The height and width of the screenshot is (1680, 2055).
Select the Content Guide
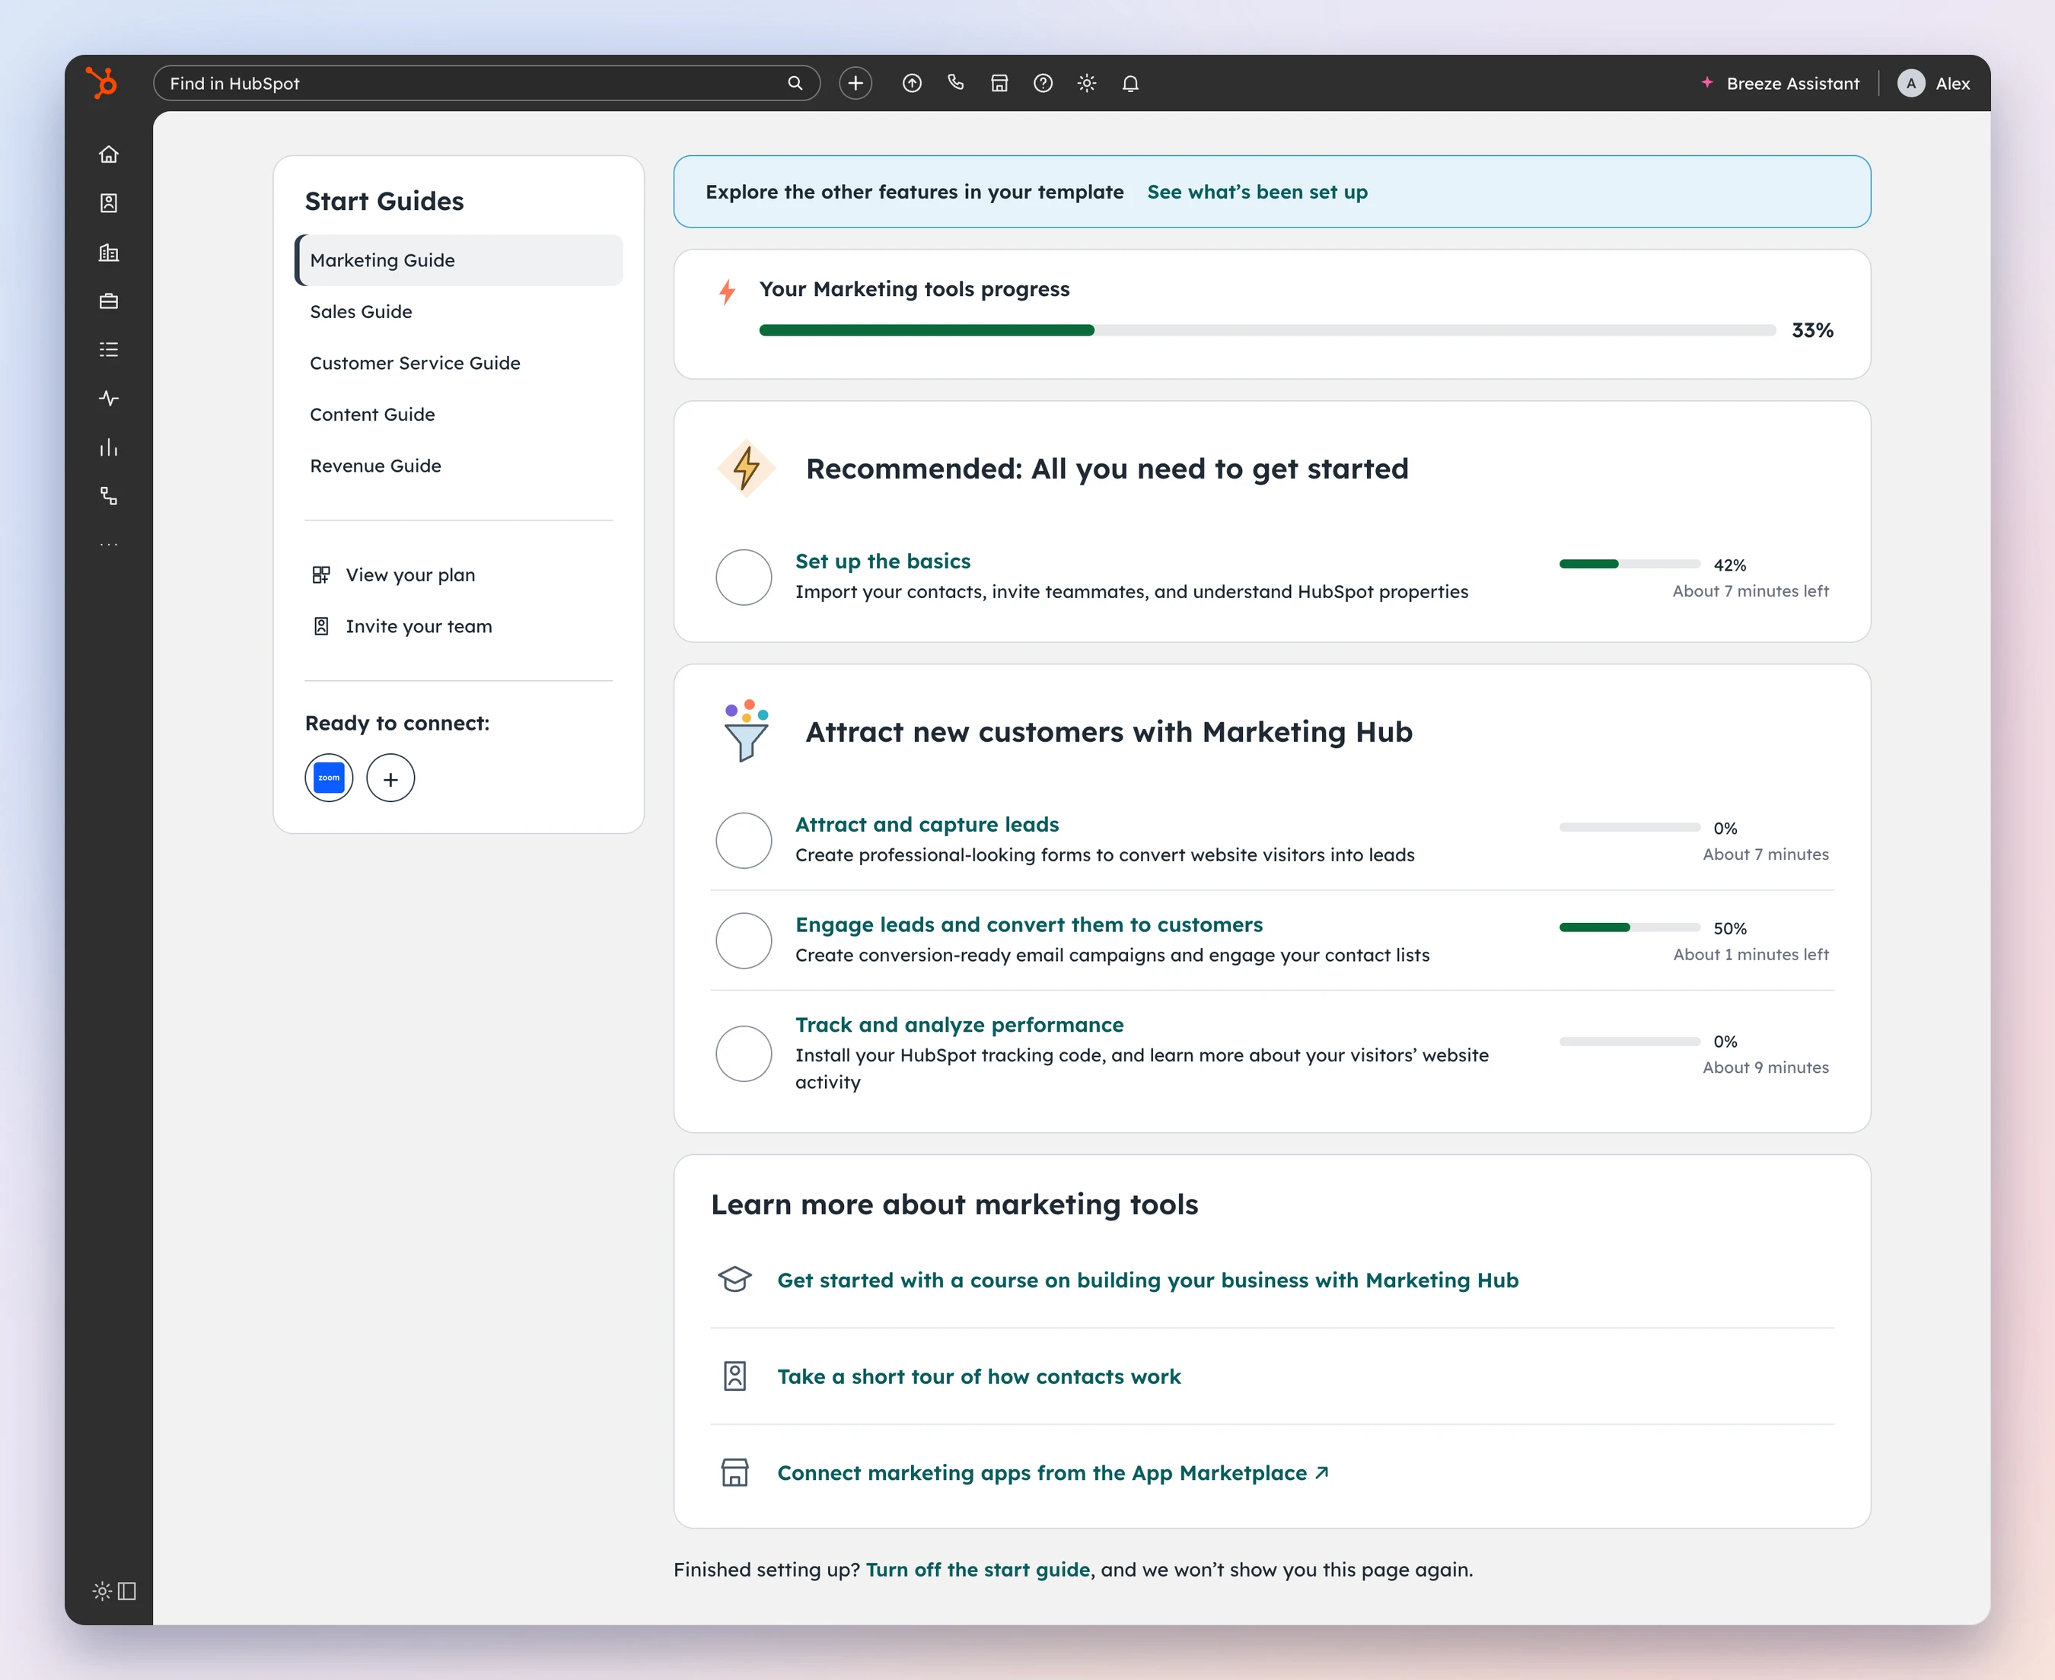459,414
